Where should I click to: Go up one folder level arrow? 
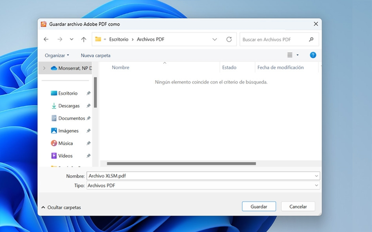(x=83, y=40)
